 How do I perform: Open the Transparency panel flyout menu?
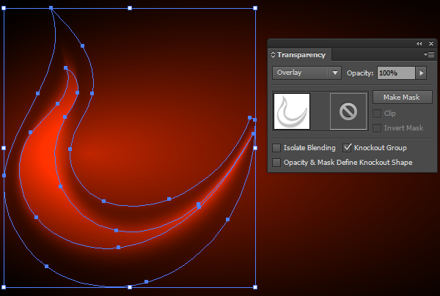[430, 55]
